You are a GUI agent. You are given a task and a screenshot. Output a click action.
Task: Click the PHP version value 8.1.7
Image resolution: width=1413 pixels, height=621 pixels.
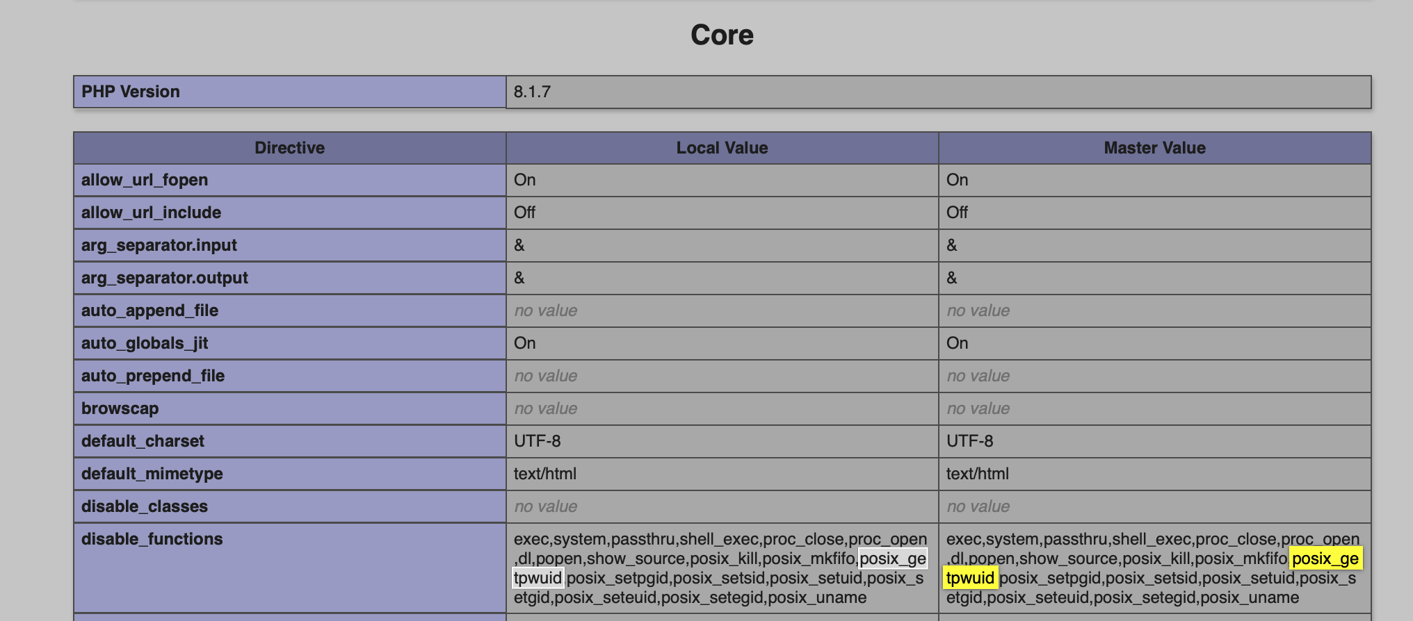532,92
